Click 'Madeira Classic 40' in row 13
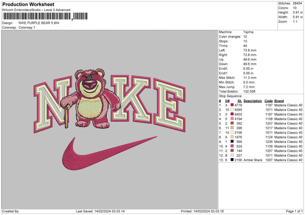This screenshot has height=215, width=305. coord(288,160)
